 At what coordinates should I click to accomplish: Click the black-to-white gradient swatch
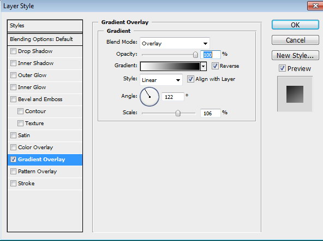(170, 67)
